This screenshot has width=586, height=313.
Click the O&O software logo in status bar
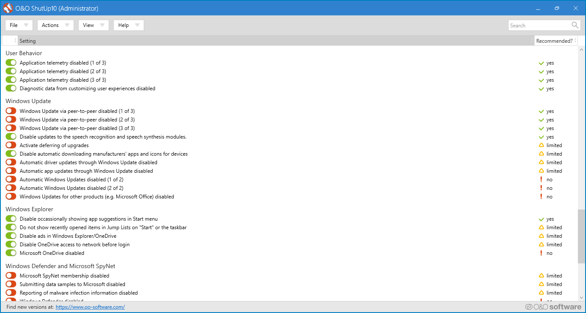553,307
